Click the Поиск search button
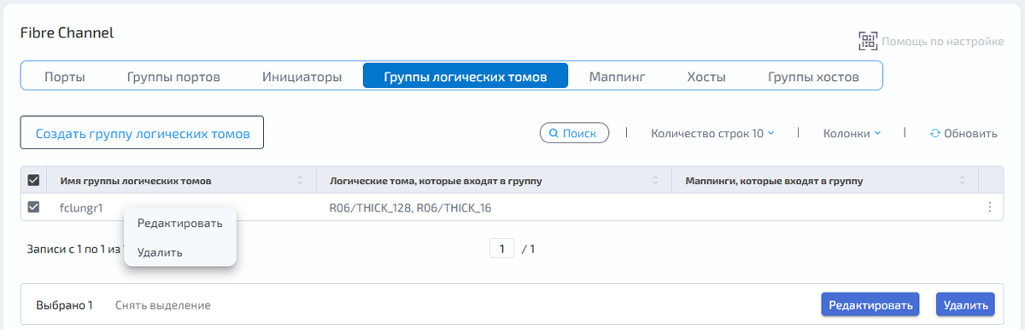 point(574,133)
